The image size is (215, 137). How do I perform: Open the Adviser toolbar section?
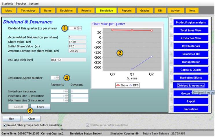point(176,10)
